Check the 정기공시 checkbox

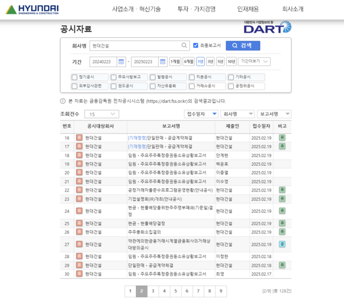click(75, 77)
